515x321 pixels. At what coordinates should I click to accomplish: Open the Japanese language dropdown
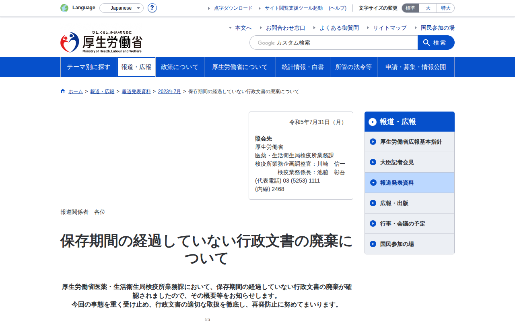pos(122,8)
